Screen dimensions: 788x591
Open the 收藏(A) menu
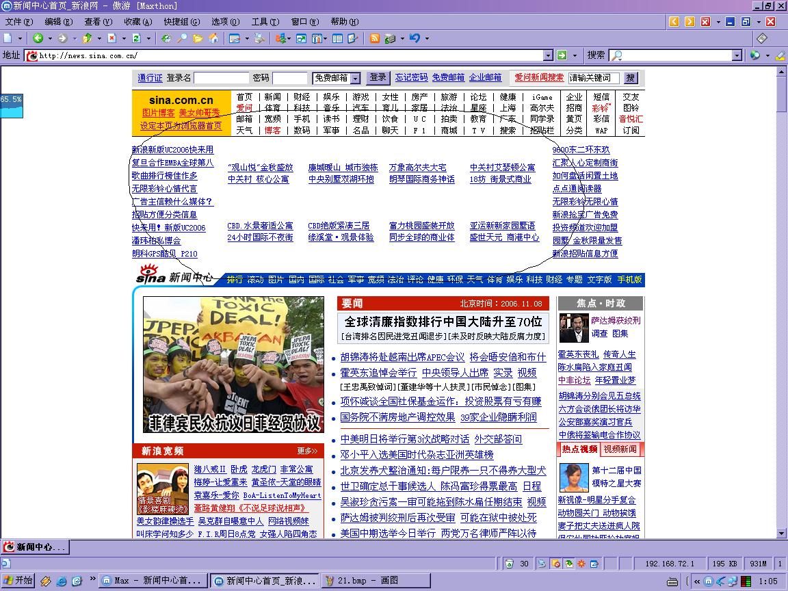coord(137,22)
